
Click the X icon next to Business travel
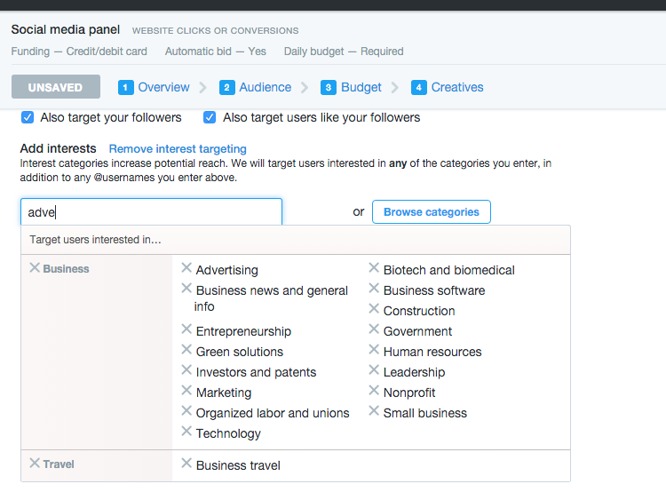(186, 464)
